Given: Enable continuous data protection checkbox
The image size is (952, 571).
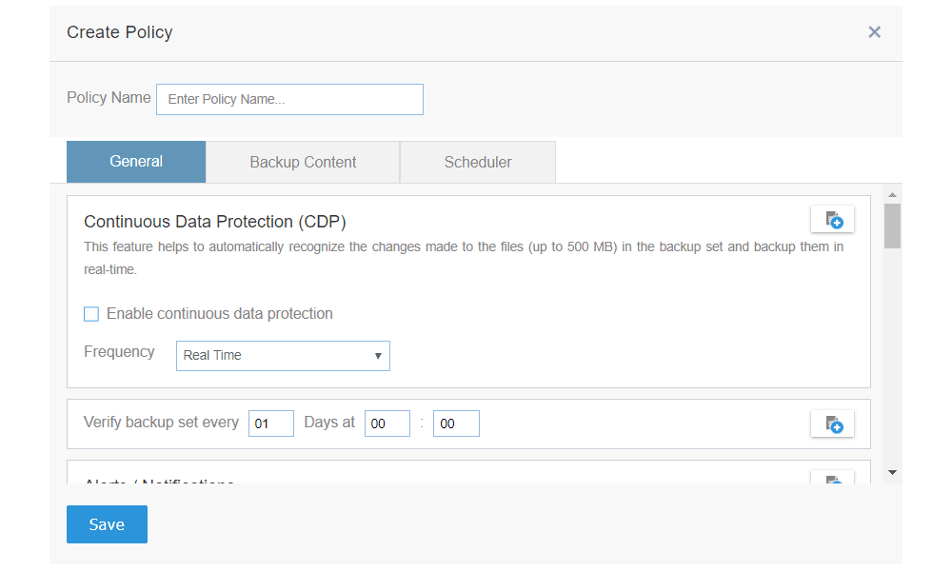Looking at the screenshot, I should 91,314.
